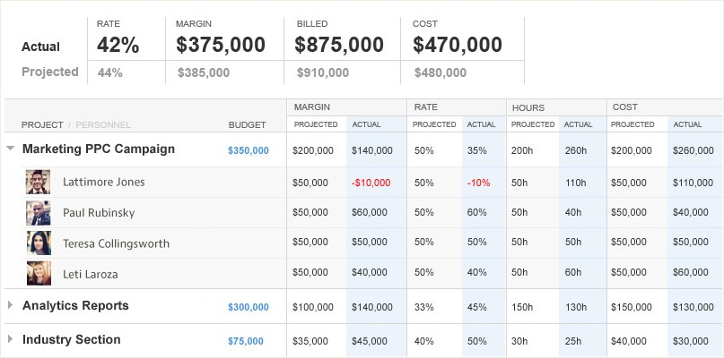Expand the Analytics Reports project

pyautogui.click(x=10, y=305)
